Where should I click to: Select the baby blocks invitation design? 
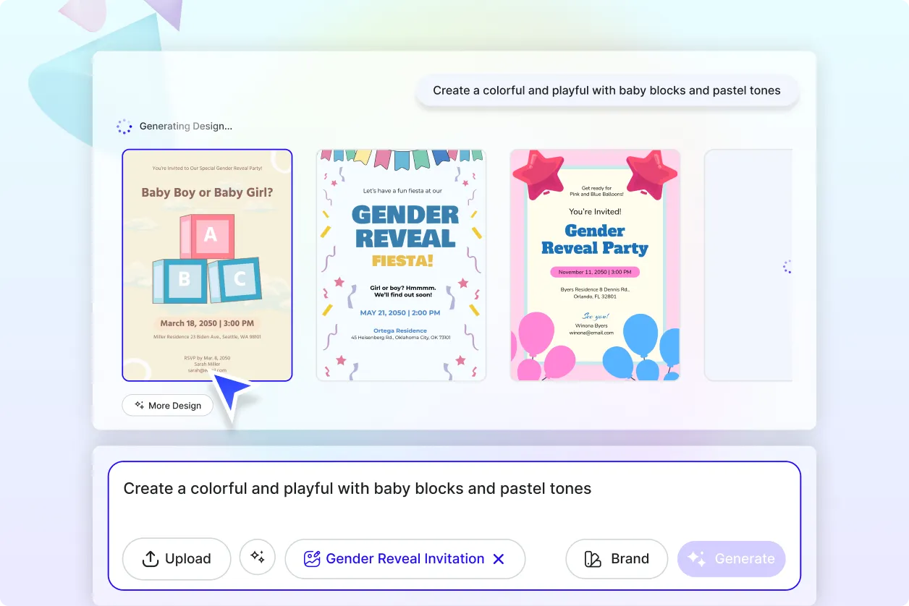pos(207,265)
